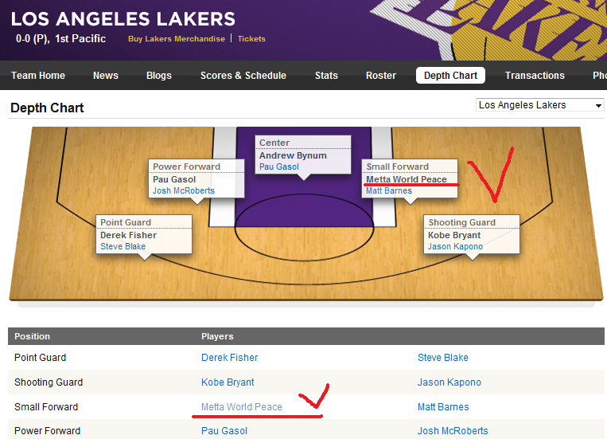Click Point Guard position cell in table
This screenshot has height=439, width=607.
[x=41, y=358]
